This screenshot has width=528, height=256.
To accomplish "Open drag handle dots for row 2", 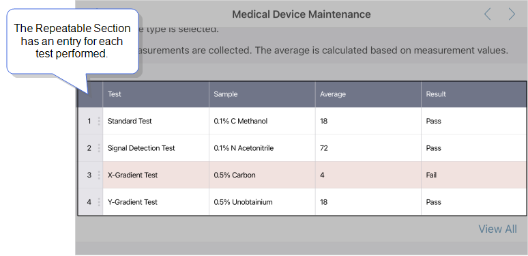I will point(99,148).
